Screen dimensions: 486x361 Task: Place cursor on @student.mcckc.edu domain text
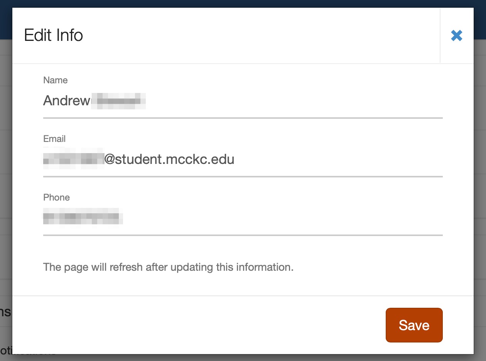(169, 159)
